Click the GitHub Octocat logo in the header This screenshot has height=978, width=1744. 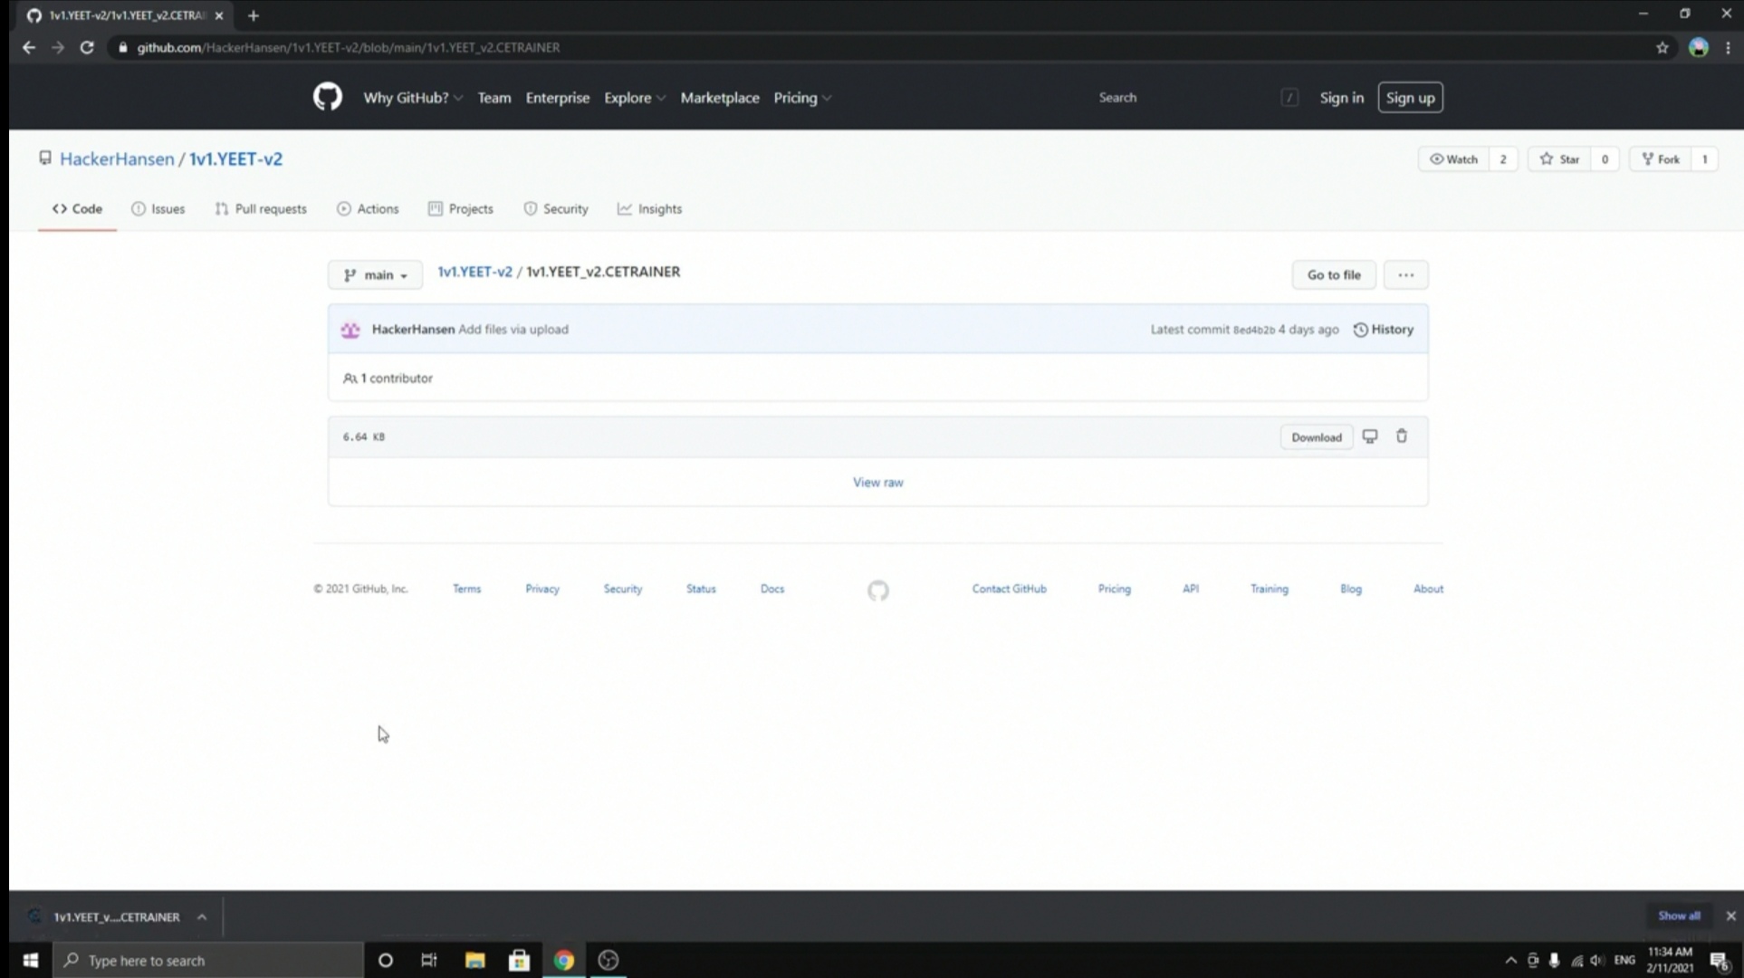coord(328,97)
